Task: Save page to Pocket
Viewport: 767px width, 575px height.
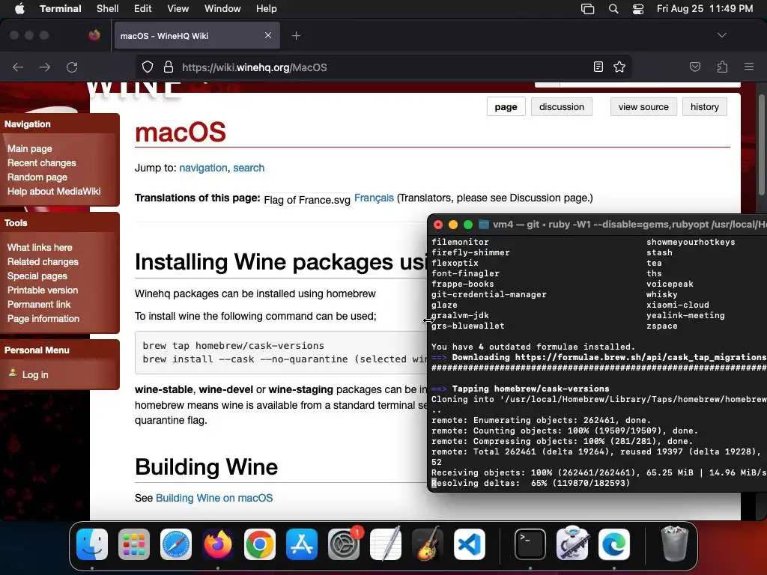Action: tap(695, 67)
